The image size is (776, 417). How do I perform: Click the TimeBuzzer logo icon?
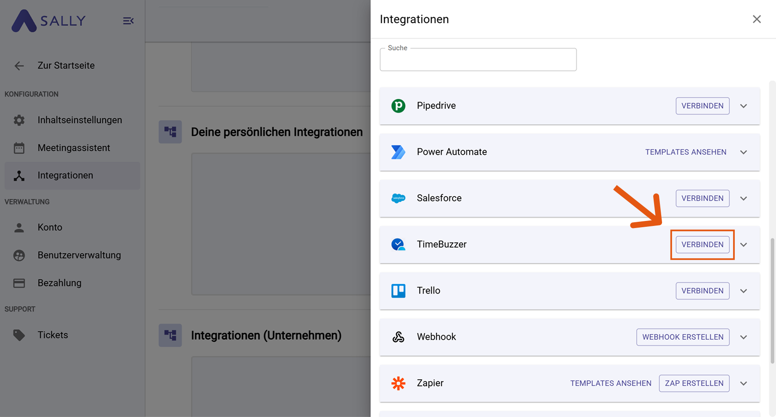coord(398,244)
